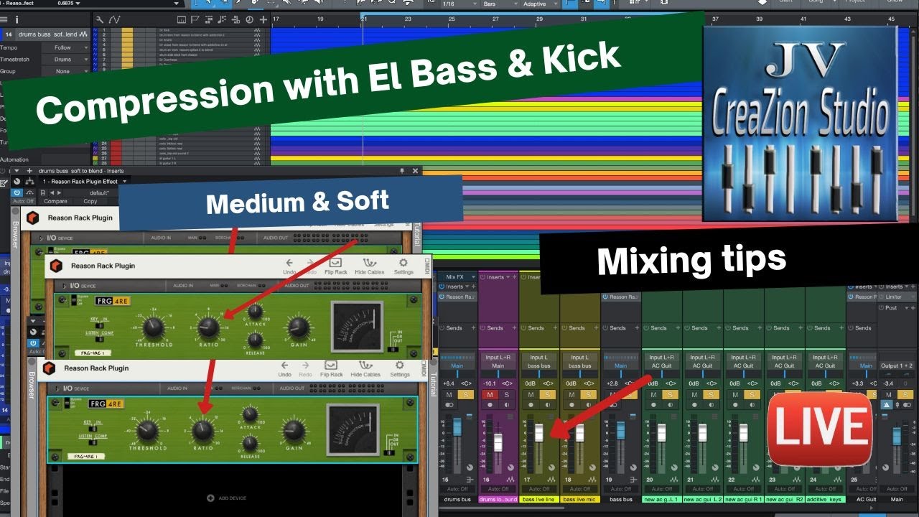Toggle the plugin power button in Inserts window
919x517 pixels.
tap(17, 192)
